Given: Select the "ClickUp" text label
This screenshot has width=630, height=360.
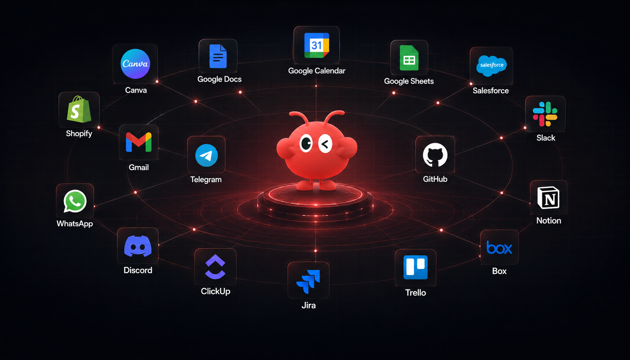Looking at the screenshot, I should 215,291.
